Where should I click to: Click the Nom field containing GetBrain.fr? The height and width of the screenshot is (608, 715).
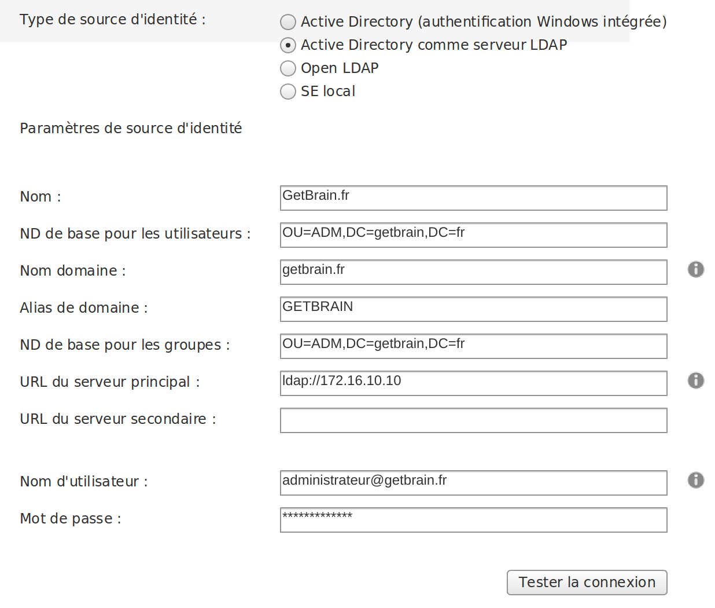474,198
